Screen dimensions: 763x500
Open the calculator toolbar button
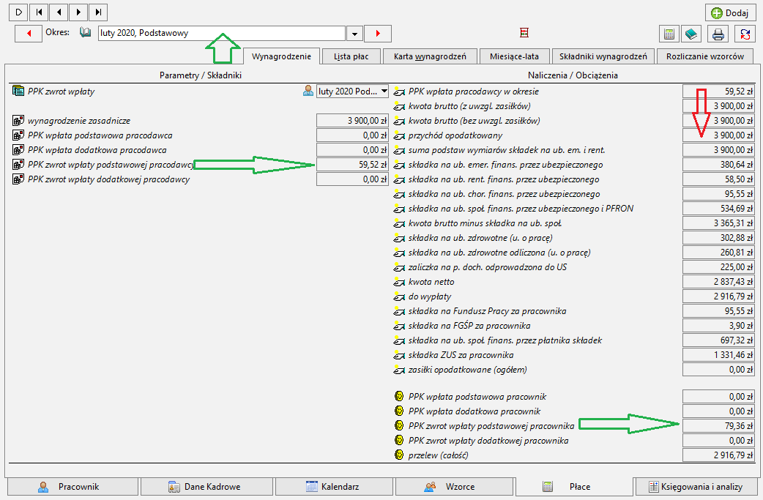click(669, 34)
